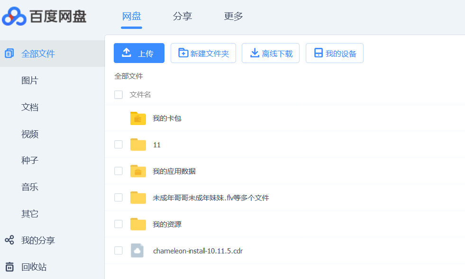Click the 回收站 trash bin icon
This screenshot has height=279, width=465.
pyautogui.click(x=9, y=267)
